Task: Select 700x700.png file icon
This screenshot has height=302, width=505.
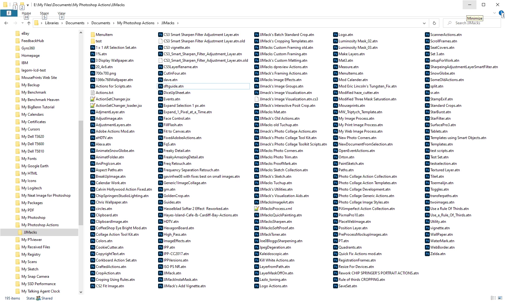Action: click(93, 73)
